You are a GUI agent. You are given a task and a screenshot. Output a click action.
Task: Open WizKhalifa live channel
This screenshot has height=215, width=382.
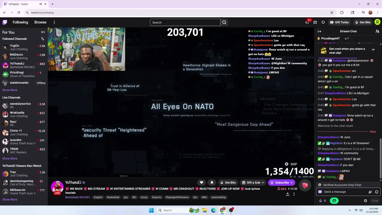coord(24,114)
